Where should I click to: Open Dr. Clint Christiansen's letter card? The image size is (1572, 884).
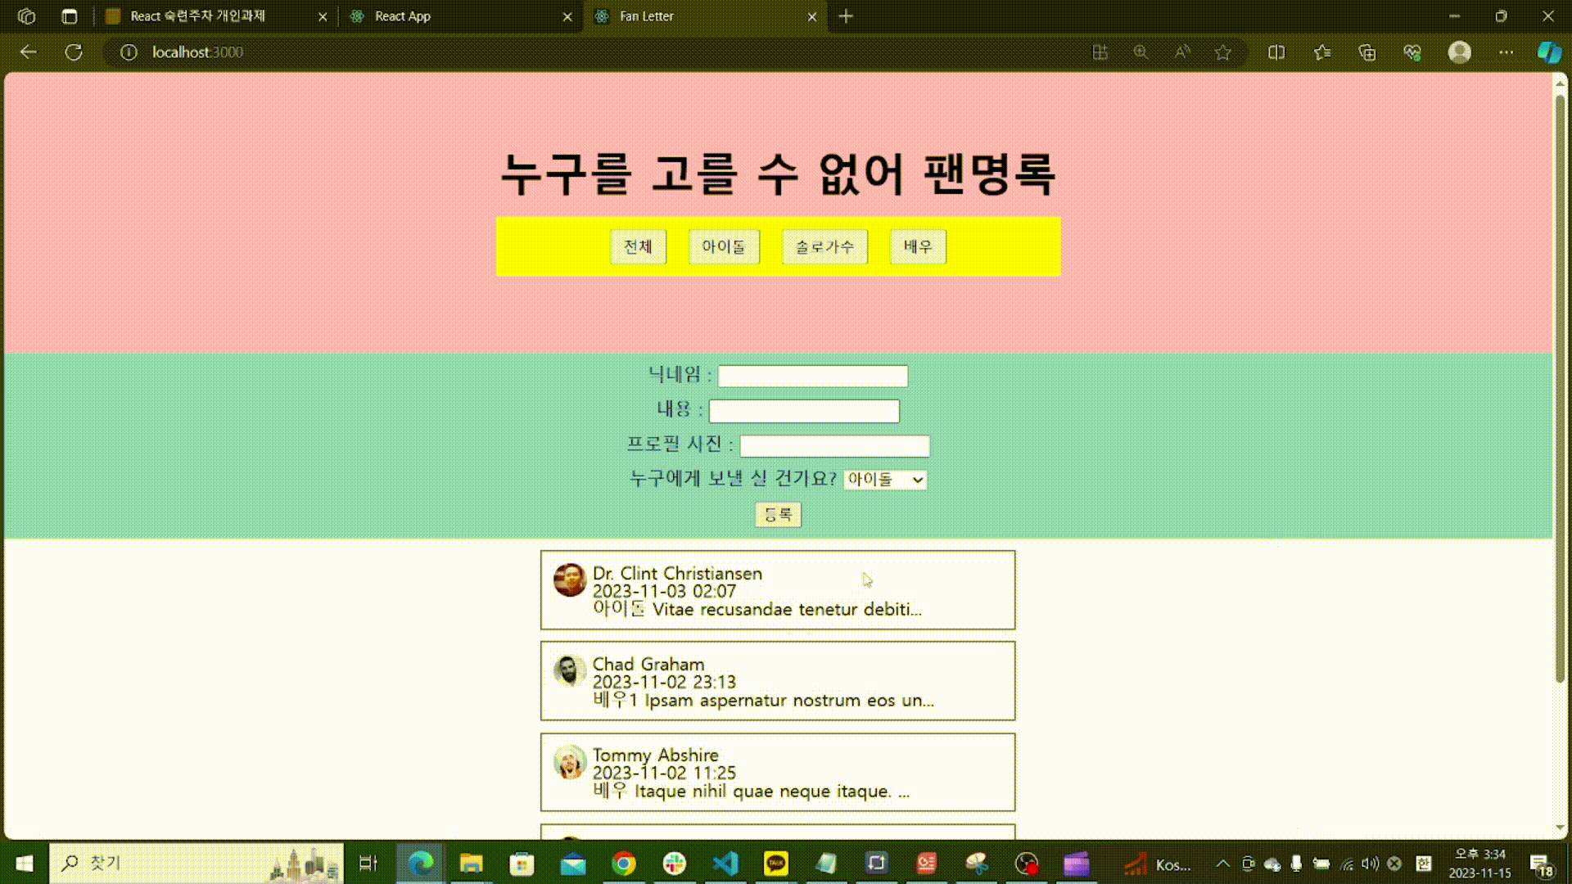(x=777, y=590)
